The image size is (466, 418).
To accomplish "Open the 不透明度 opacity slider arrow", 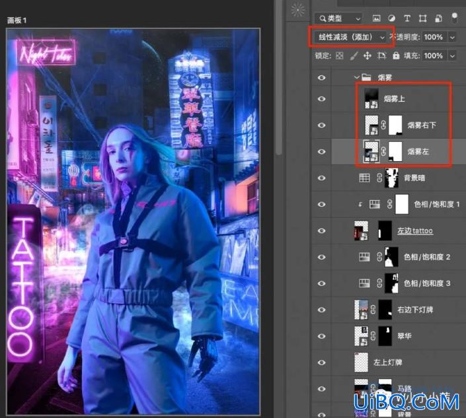I will pos(452,37).
